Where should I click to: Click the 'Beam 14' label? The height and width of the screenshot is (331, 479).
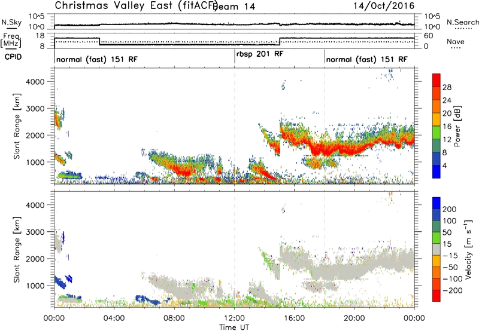[235, 7]
